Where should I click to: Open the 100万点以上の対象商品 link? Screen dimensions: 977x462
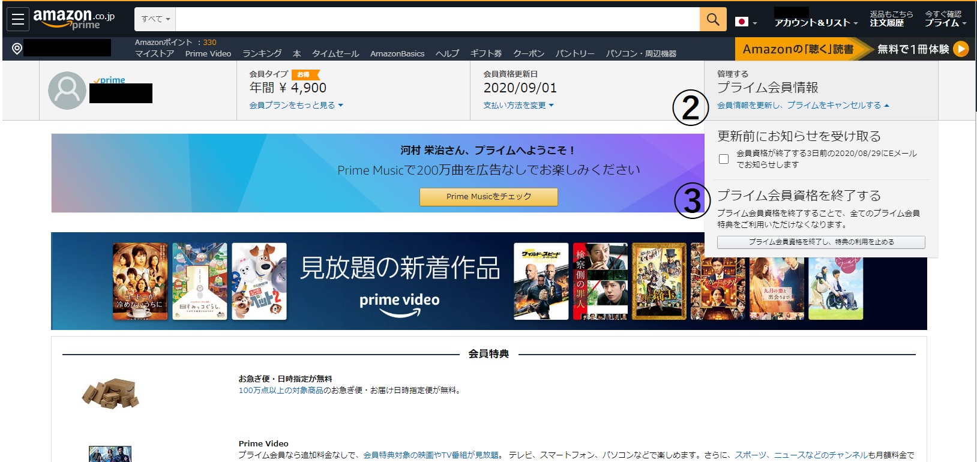point(281,391)
